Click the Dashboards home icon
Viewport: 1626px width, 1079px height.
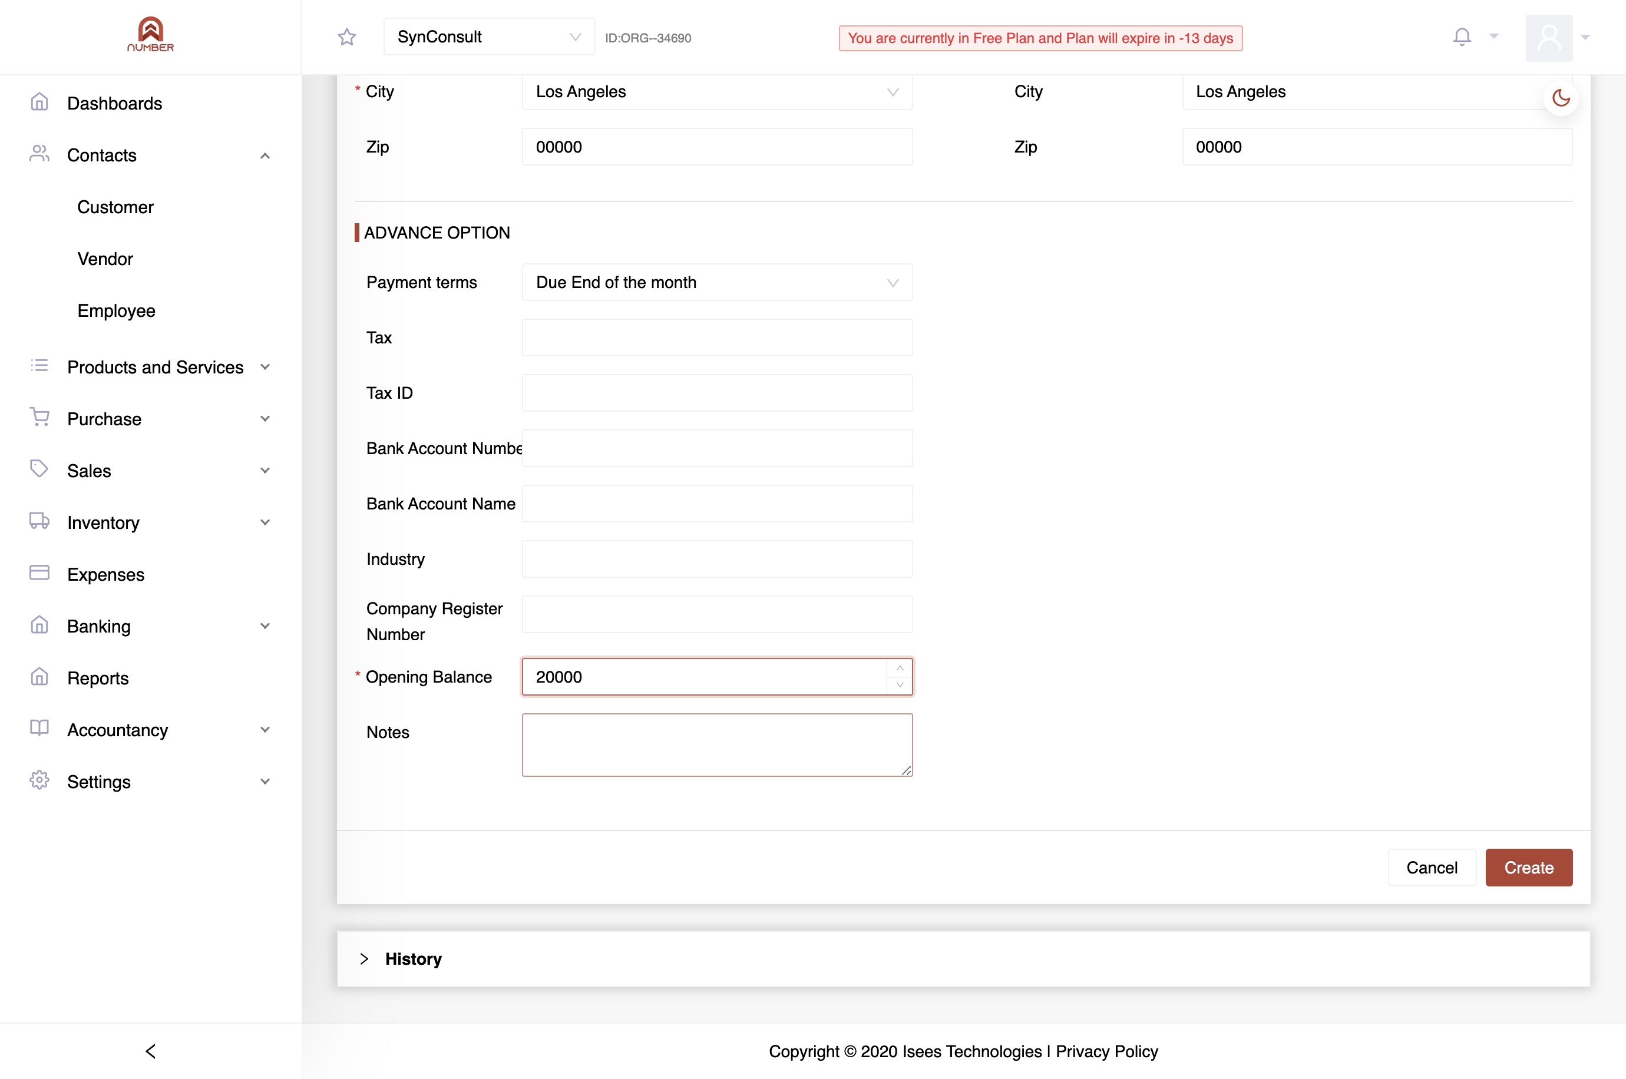tap(39, 102)
